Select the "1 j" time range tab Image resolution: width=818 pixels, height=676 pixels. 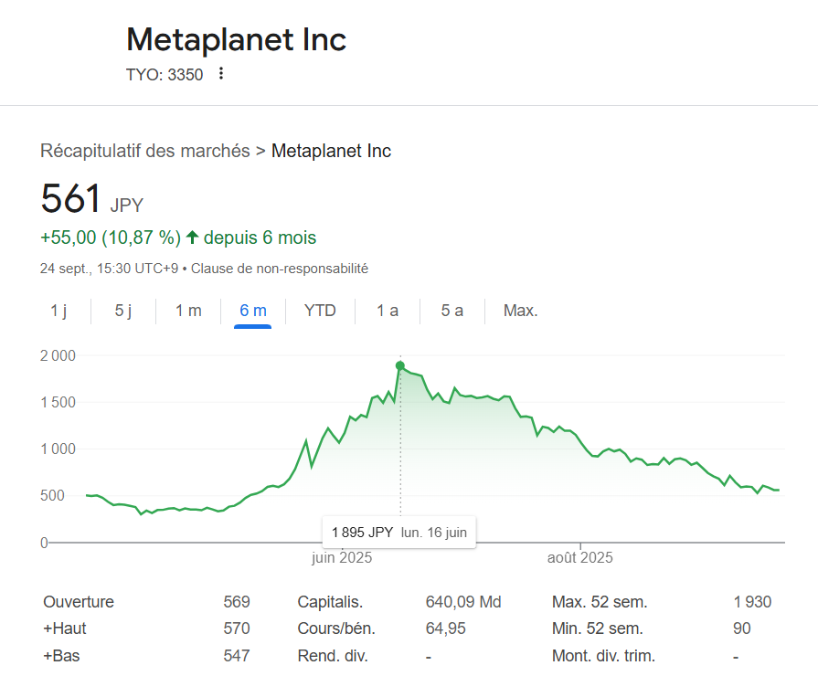pos(58,311)
